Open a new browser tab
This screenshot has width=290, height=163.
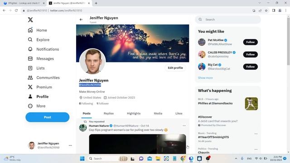click(96, 3)
